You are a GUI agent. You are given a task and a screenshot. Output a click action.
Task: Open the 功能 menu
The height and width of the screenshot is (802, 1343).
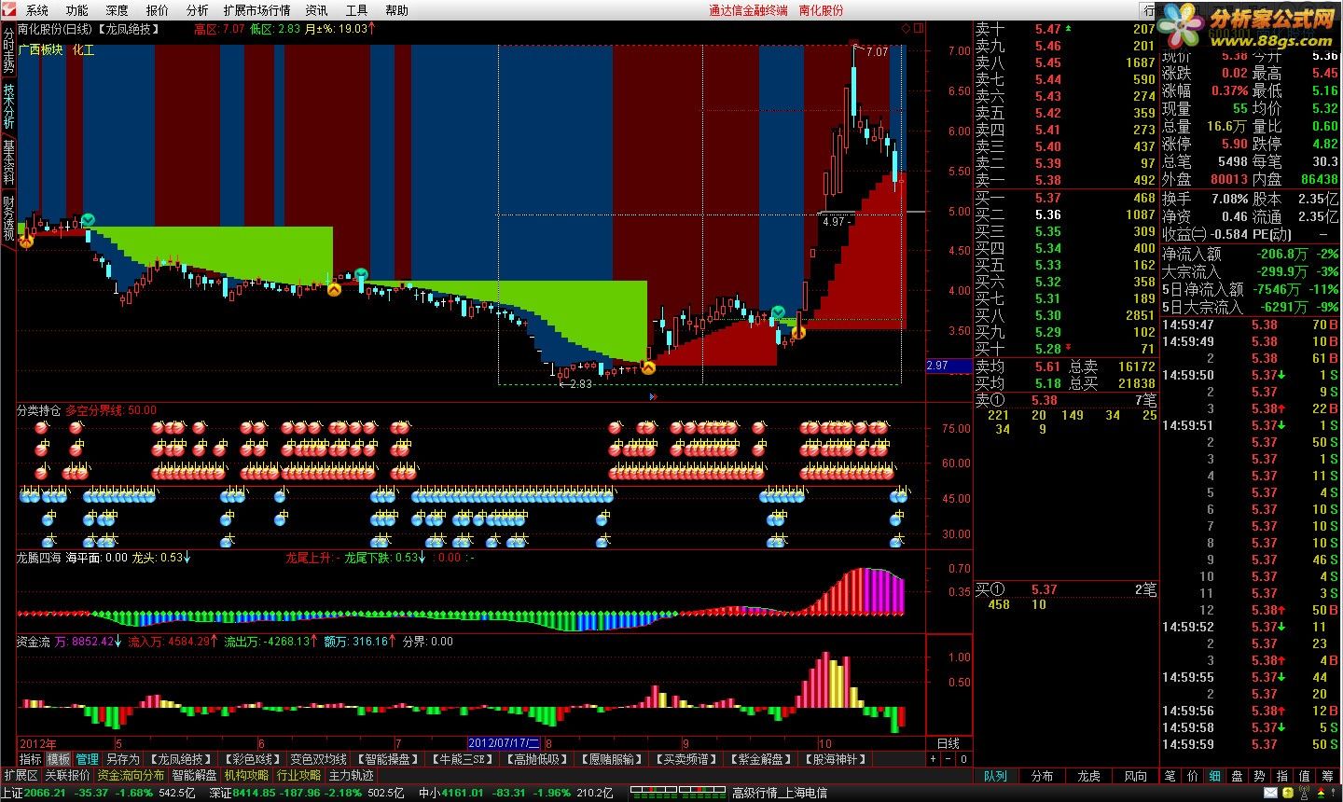click(77, 10)
